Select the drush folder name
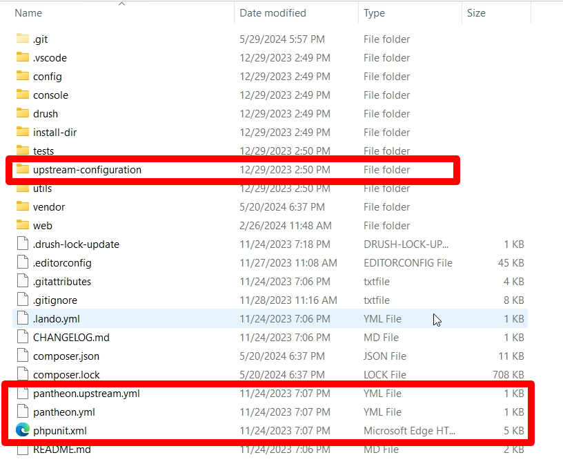 pyautogui.click(x=46, y=114)
